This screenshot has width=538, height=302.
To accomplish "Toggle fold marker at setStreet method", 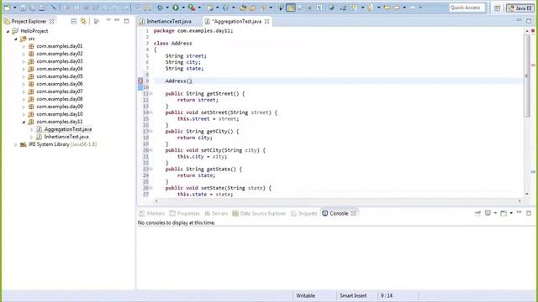I will tap(151, 112).
